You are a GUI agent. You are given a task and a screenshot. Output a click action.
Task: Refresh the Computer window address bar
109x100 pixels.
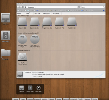pyautogui.click(x=78, y=7)
